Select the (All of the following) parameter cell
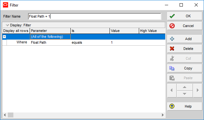204x120 pixels. [50, 37]
